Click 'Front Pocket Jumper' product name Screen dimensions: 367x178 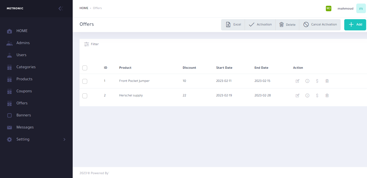(x=134, y=81)
